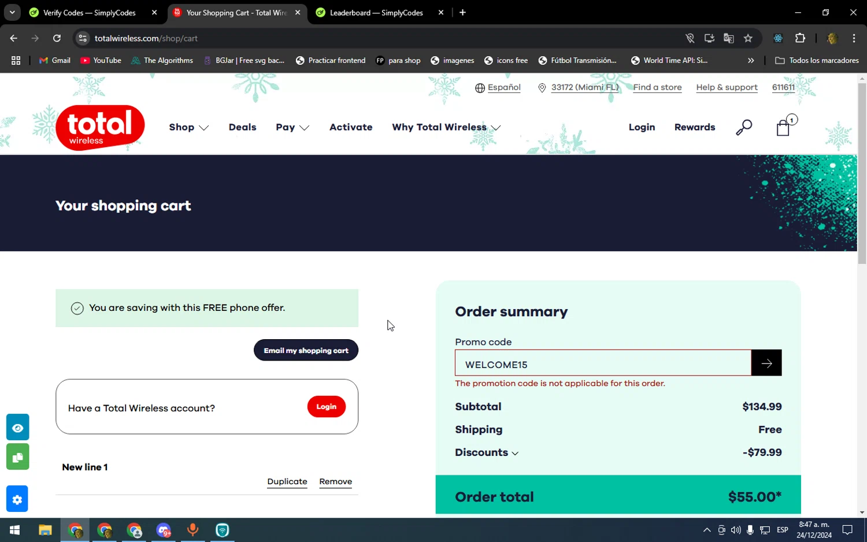
Task: Expand the Pay menu
Action: (292, 127)
